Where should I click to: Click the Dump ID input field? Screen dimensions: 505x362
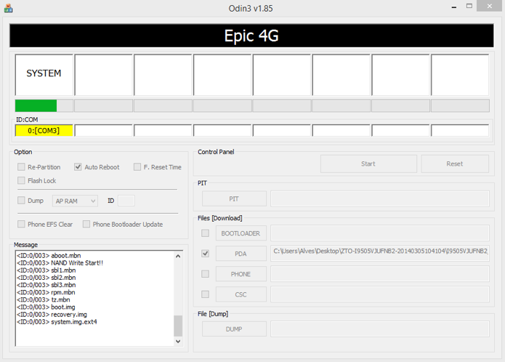coord(126,201)
